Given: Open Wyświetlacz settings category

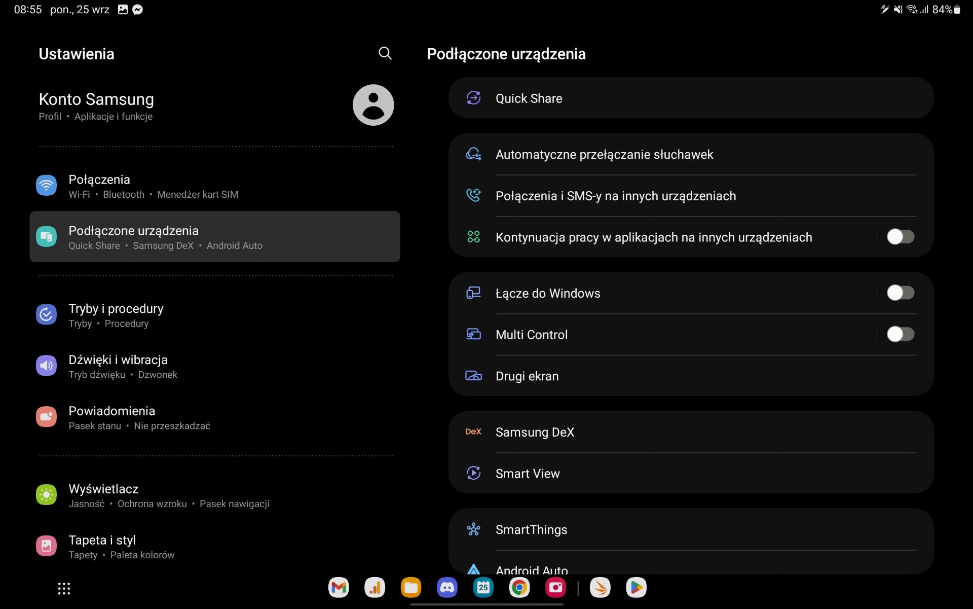Looking at the screenshot, I should [215, 495].
